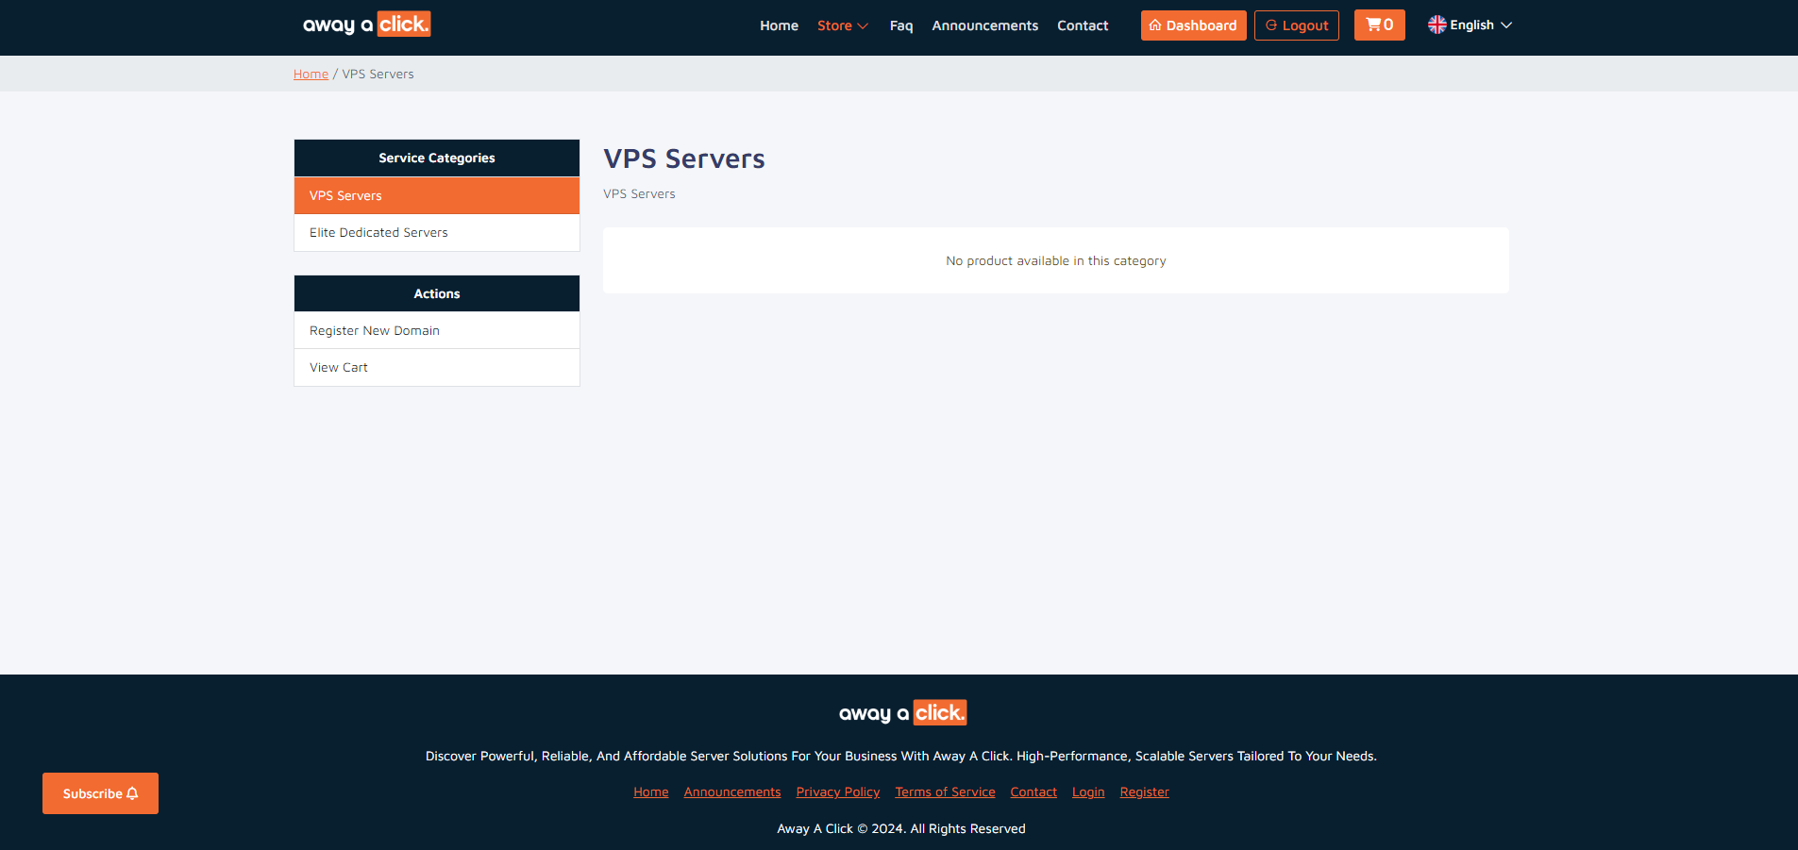Open Contact in the top navigation
This screenshot has width=1798, height=850.
1083,25
